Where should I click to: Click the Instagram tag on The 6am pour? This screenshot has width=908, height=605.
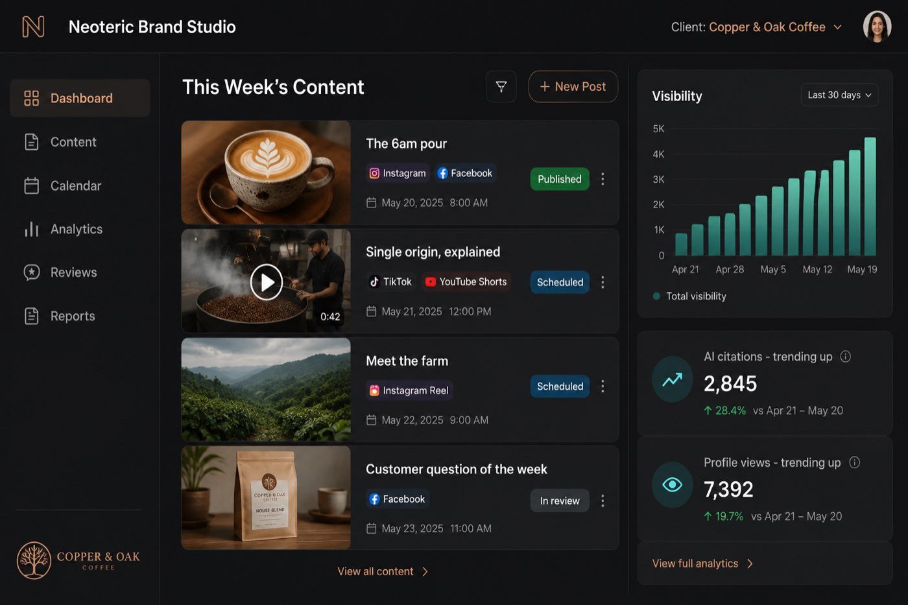(398, 173)
